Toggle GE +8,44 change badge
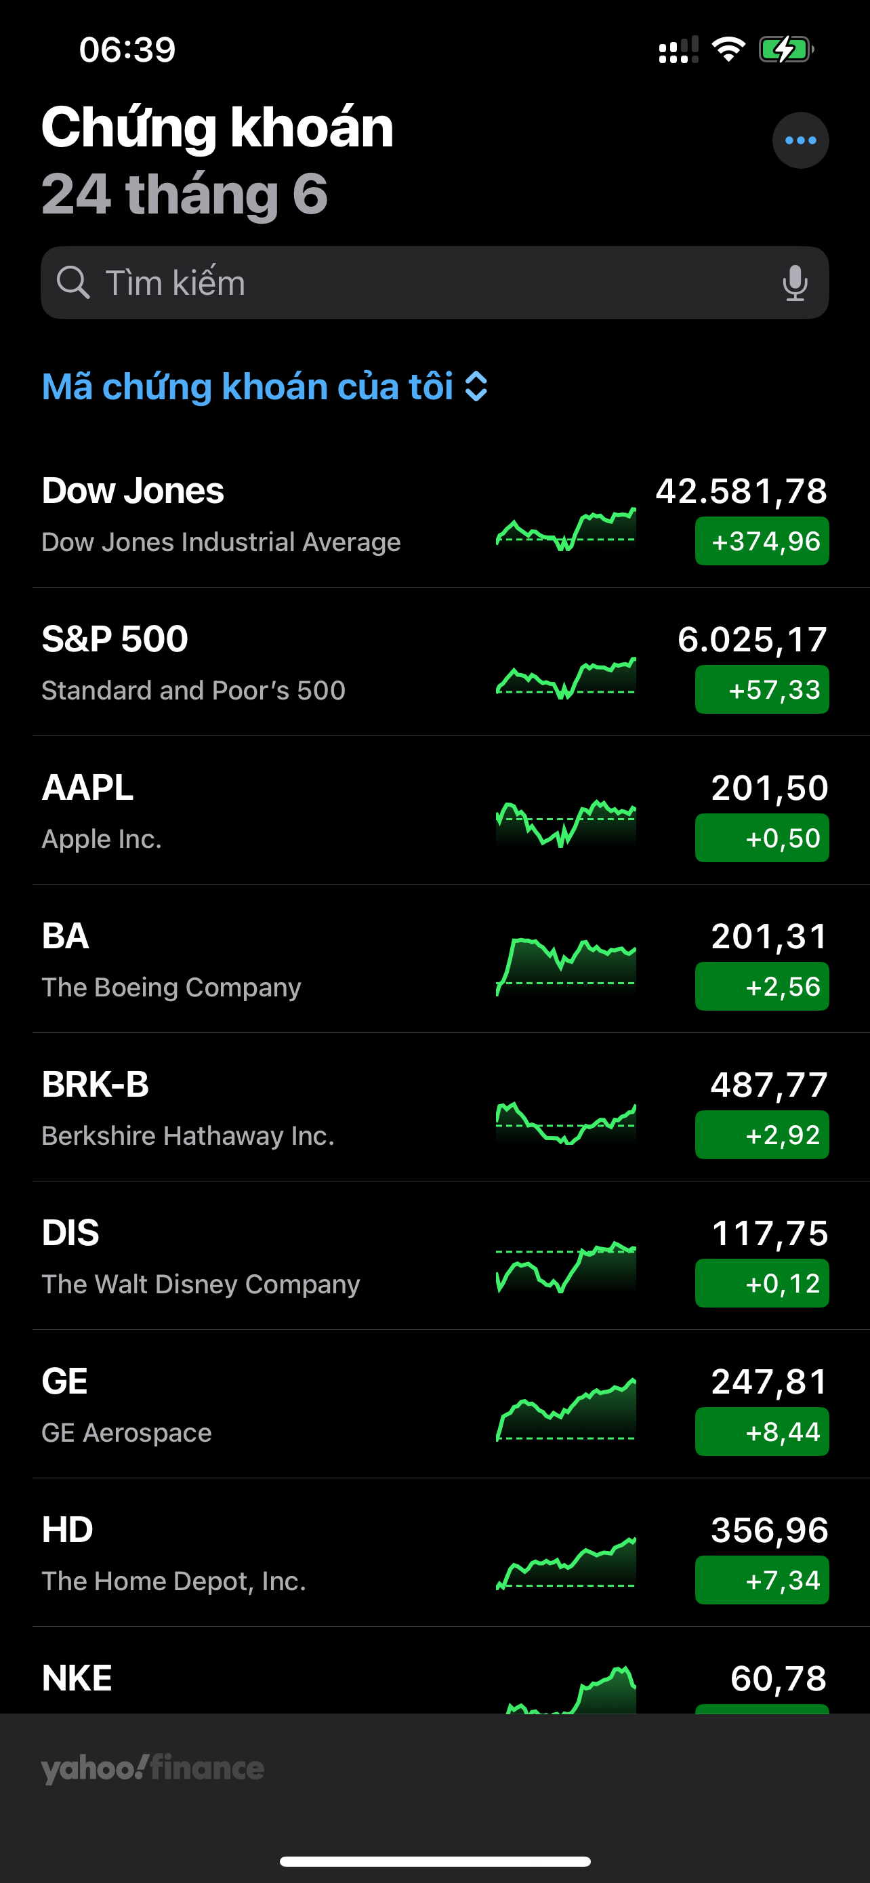 tap(761, 1432)
